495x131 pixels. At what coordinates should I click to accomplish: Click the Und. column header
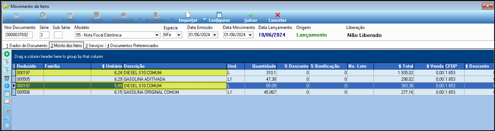point(236,66)
